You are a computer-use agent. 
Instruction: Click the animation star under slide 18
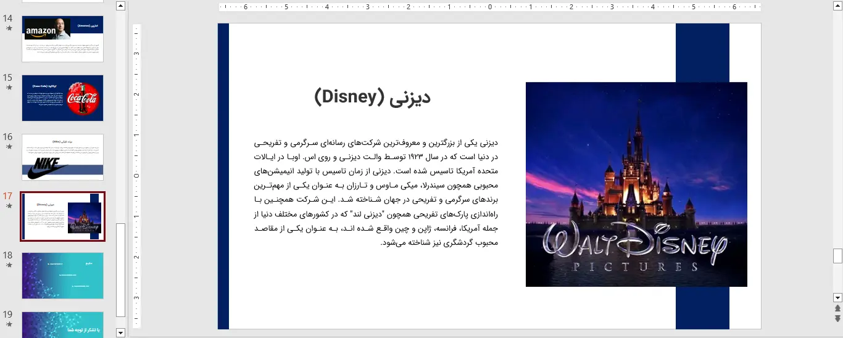[9, 265]
